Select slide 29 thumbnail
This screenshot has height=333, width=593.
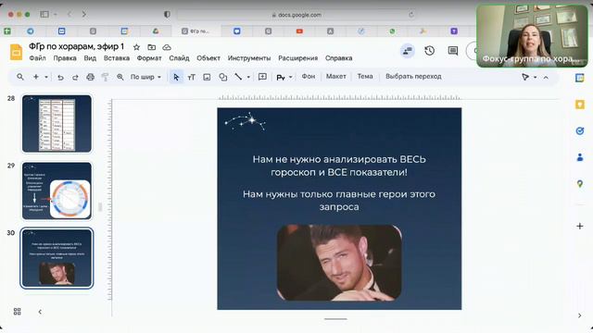coord(57,191)
